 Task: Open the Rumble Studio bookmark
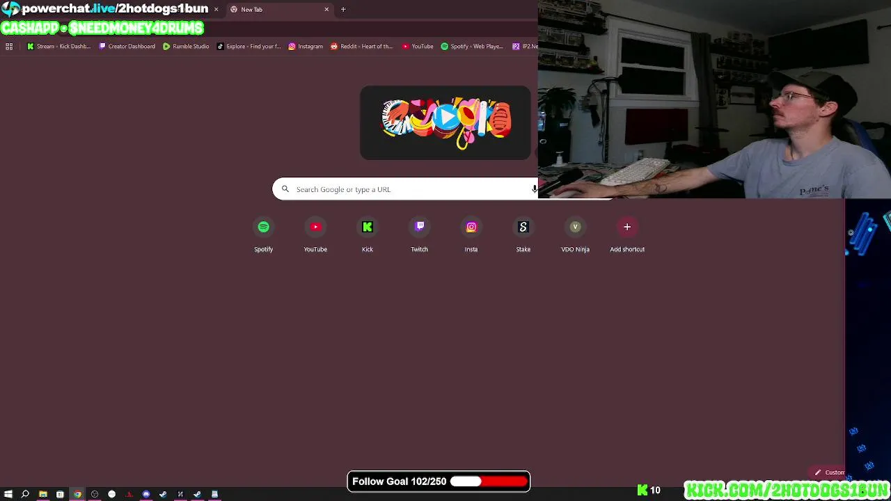tap(186, 47)
